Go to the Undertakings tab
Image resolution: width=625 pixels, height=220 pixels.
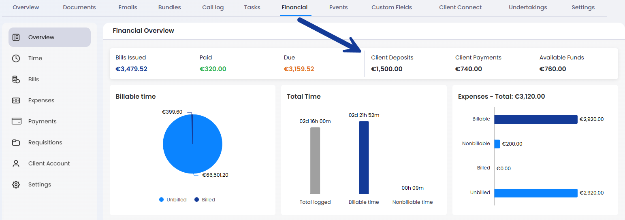[x=528, y=7]
